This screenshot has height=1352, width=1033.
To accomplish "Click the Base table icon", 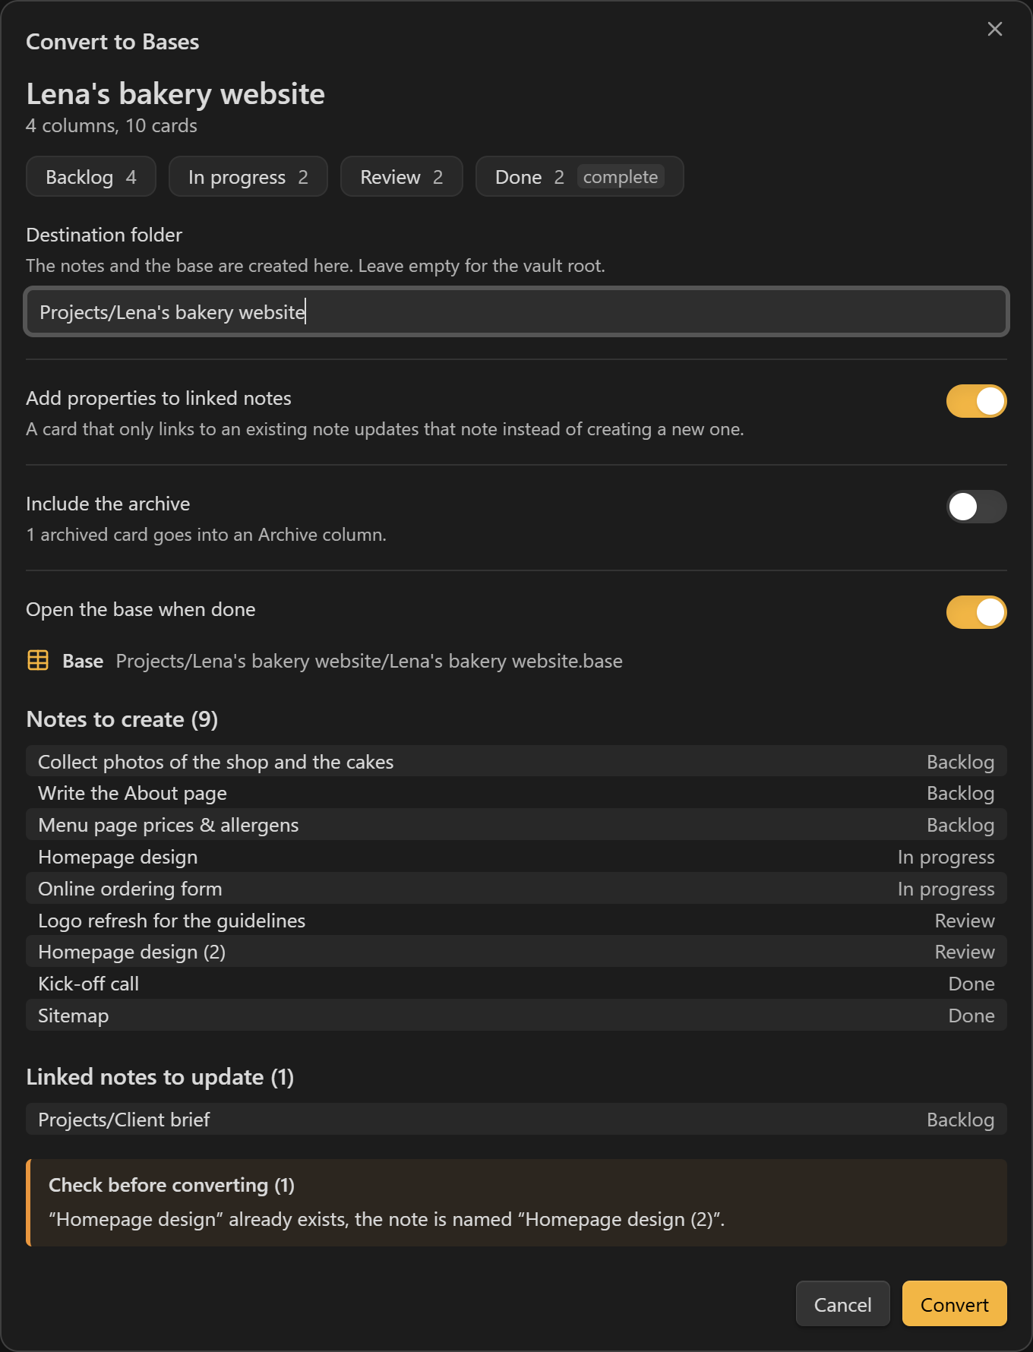I will click(x=38, y=660).
